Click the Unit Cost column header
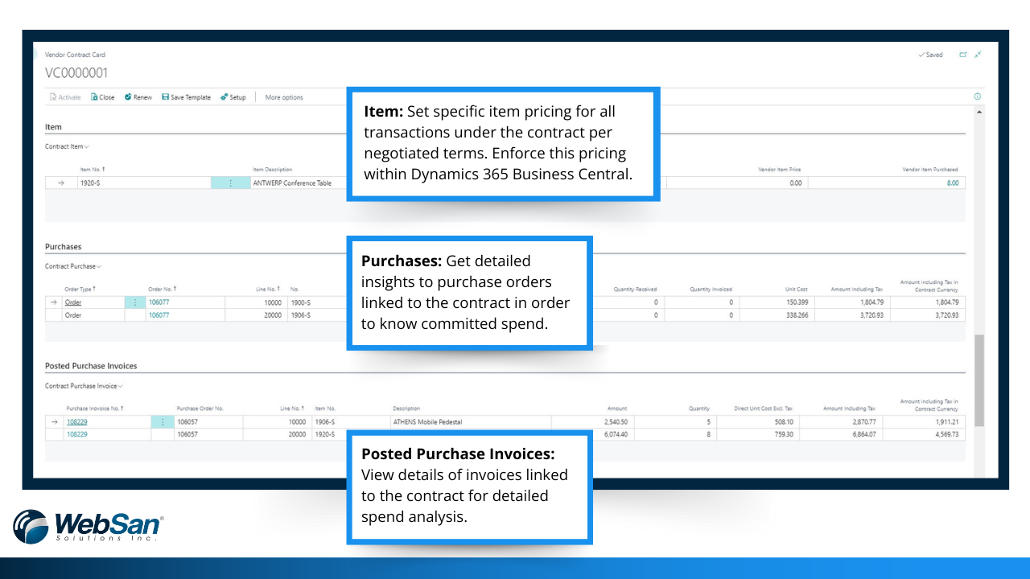Screen dimensions: 1030x579 (797, 289)
